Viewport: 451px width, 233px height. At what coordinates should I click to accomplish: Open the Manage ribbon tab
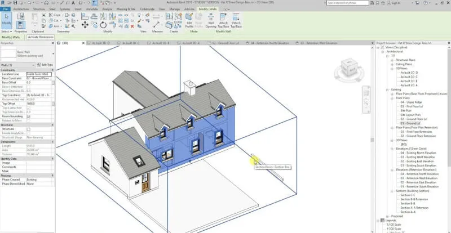pos(174,9)
